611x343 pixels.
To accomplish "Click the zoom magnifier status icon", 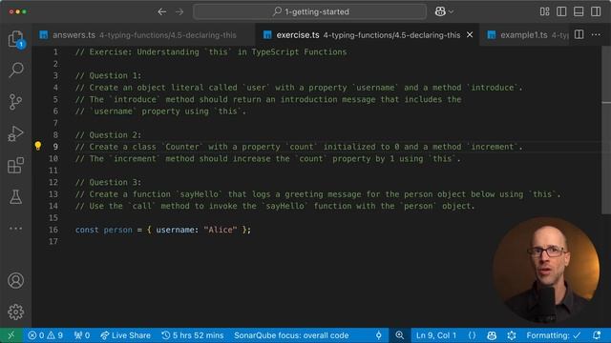I will click(399, 335).
